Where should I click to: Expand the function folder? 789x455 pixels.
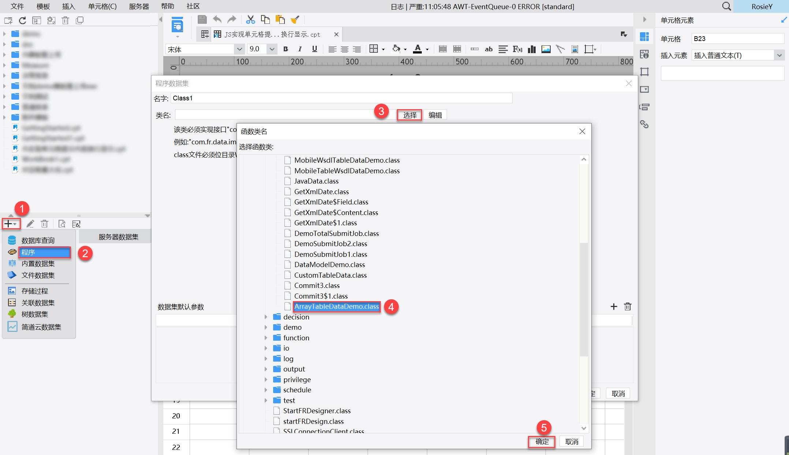266,338
